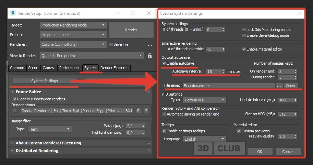
Task: Click the Size on HDD spinner arrows
Action: pyautogui.click(x=295, y=114)
